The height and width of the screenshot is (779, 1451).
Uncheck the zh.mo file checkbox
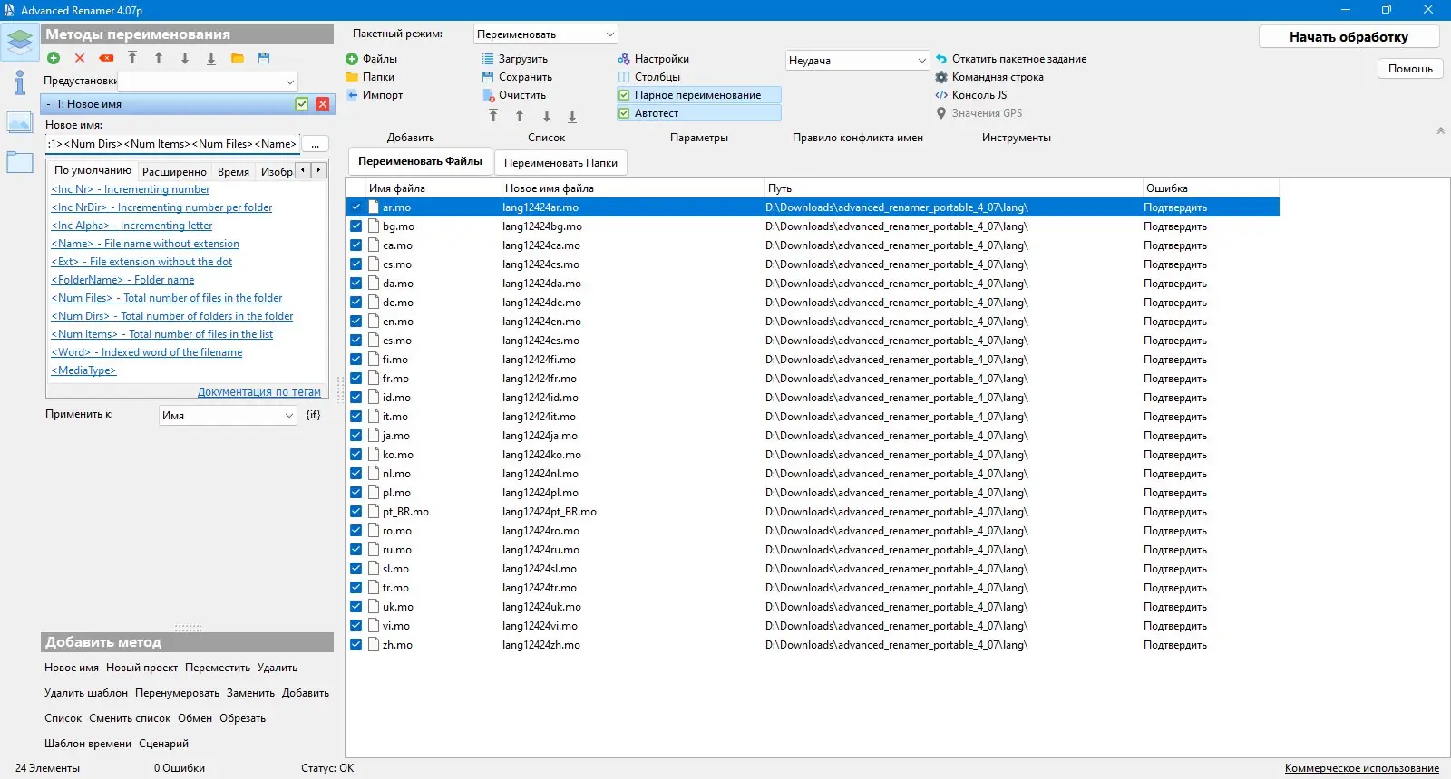point(355,645)
